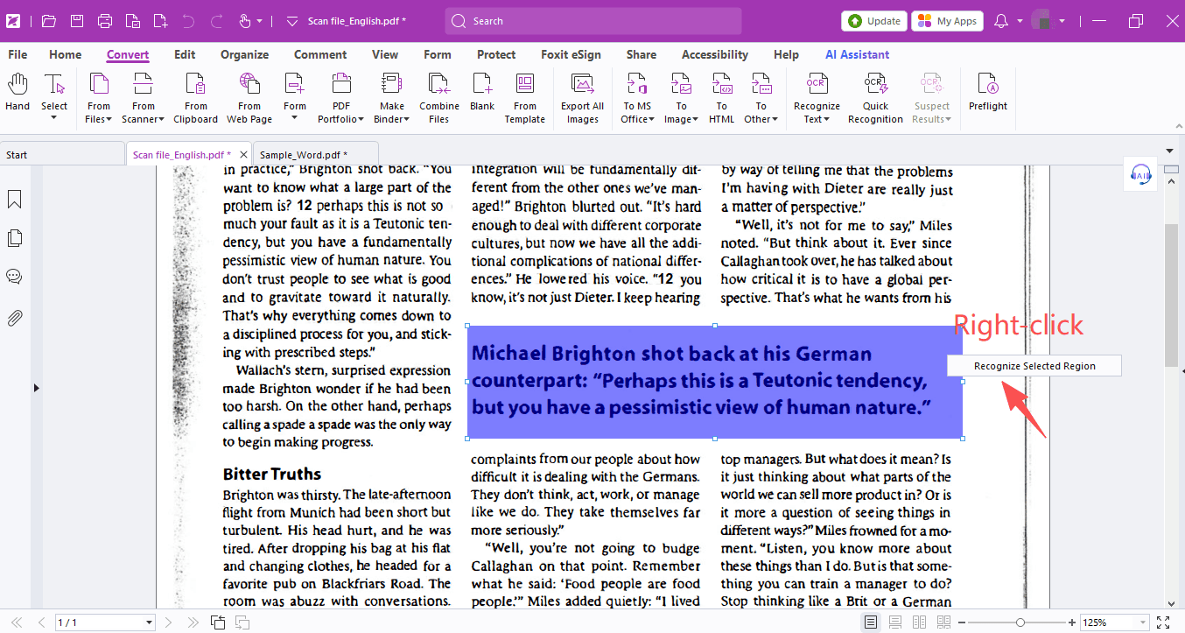This screenshot has width=1185, height=633.
Task: Switch to the Protect ribbon tab
Action: tap(496, 54)
